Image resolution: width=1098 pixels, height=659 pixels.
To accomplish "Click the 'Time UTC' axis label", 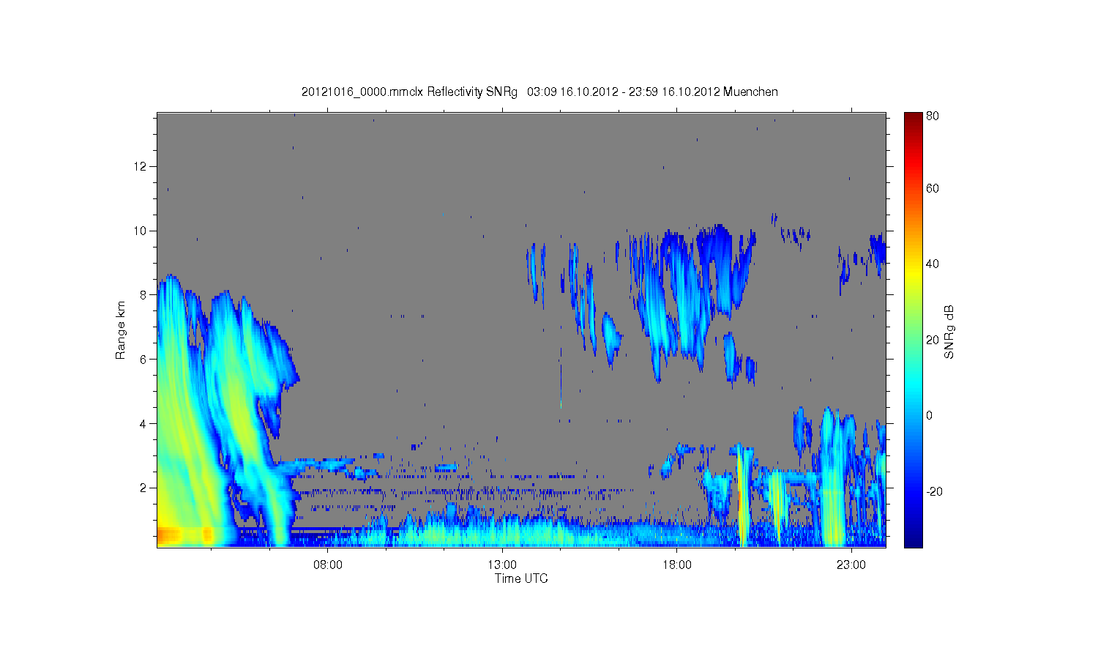I will pyautogui.click(x=521, y=578).
